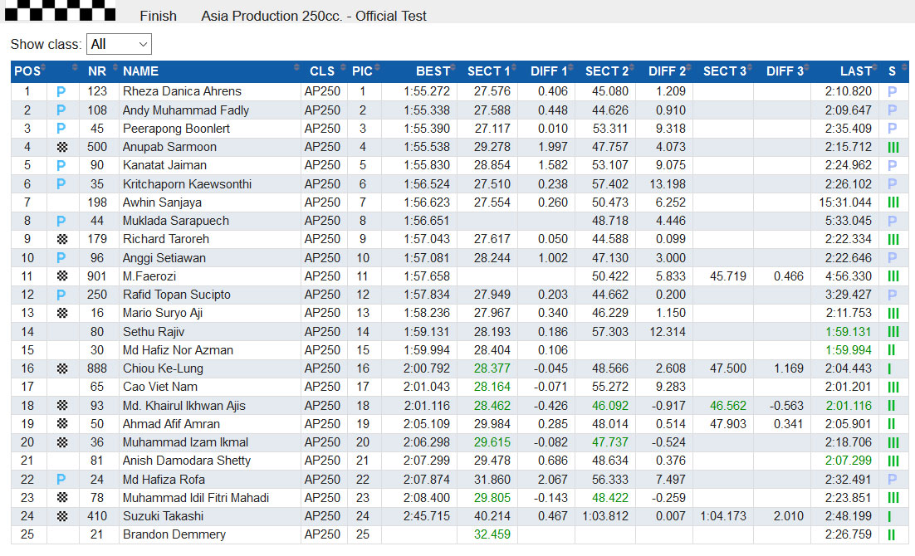Click green bars status for Anupab Sarmoon
Image resolution: width=915 pixels, height=556 pixels.
point(893,147)
